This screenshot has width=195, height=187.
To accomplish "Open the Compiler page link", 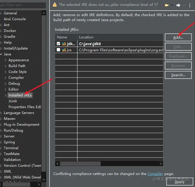I will pos(155,174).
